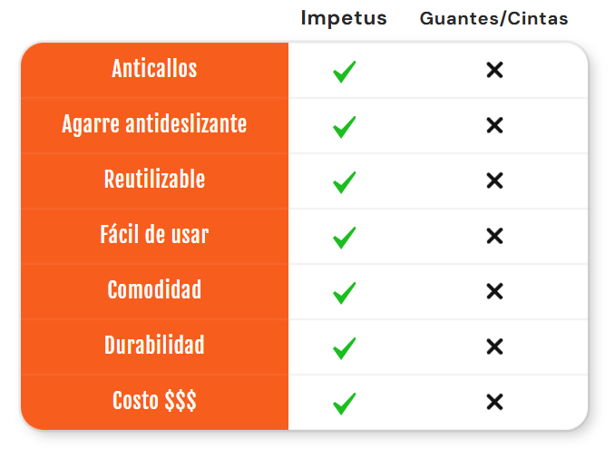Click the Agarre antideslizante feature label
Viewport: 615px width, 449px height.
point(154,124)
